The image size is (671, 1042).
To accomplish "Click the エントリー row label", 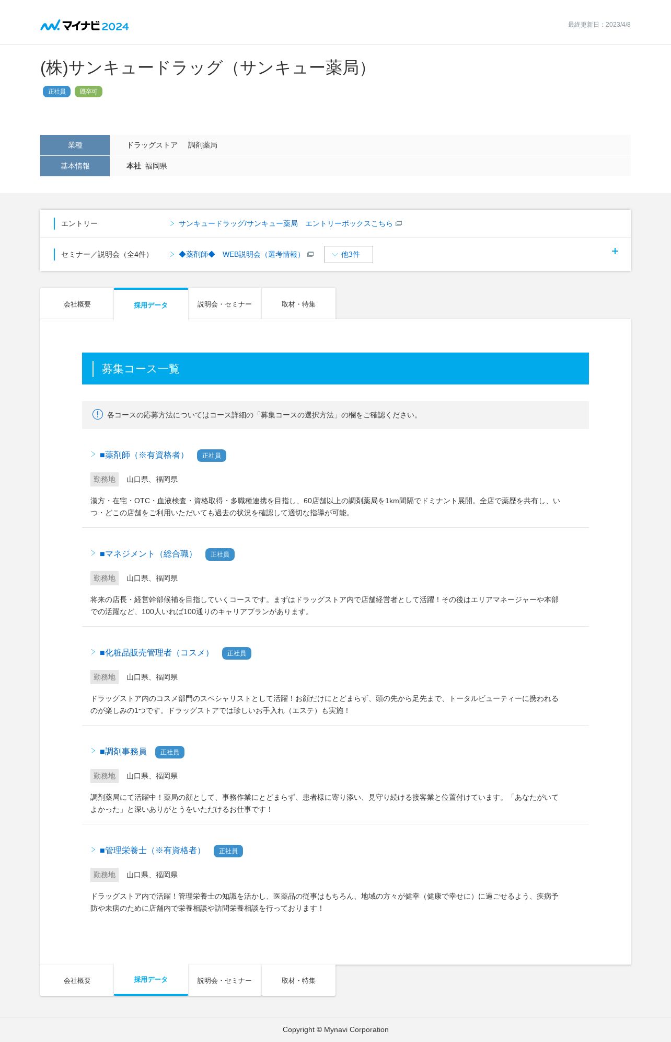I will click(79, 223).
